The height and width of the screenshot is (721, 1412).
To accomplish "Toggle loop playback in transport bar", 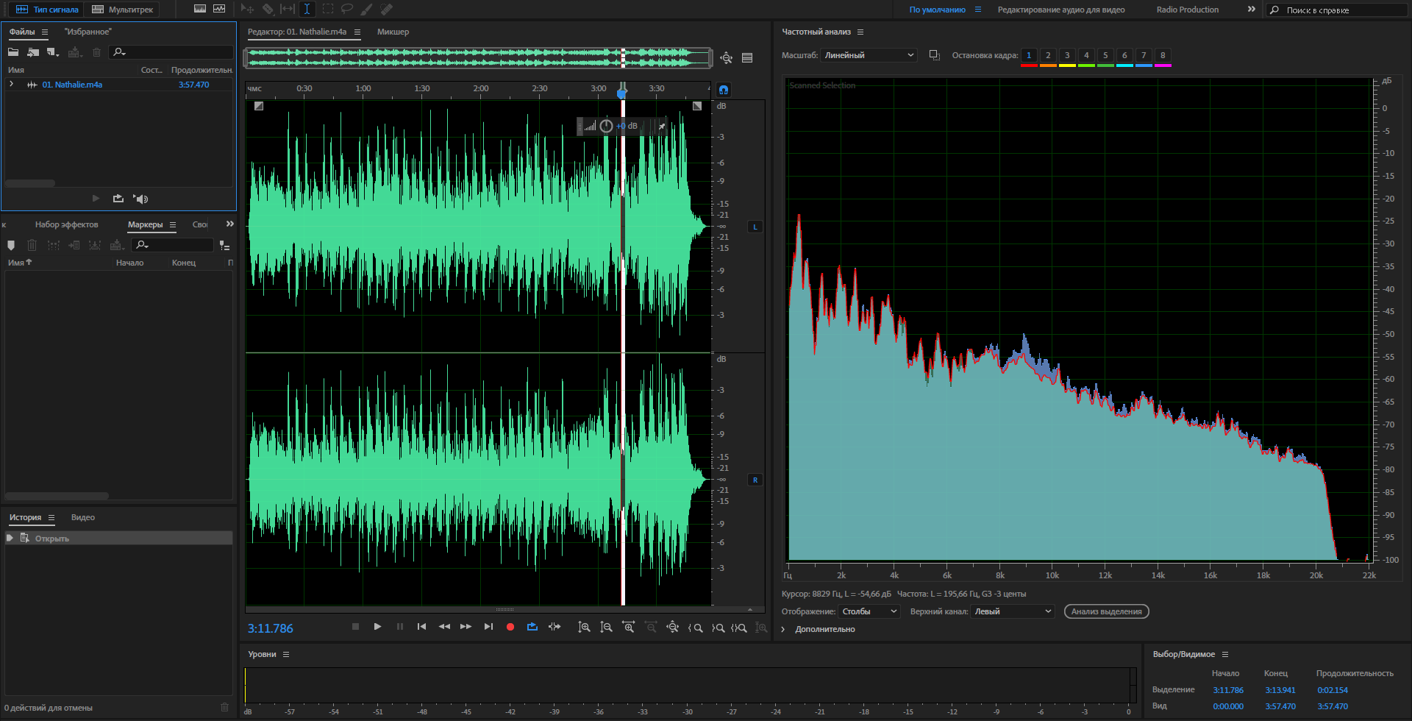I will [532, 627].
